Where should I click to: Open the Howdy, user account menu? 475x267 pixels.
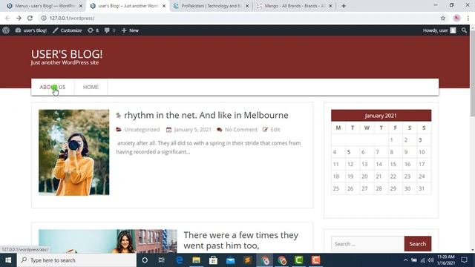click(x=439, y=30)
